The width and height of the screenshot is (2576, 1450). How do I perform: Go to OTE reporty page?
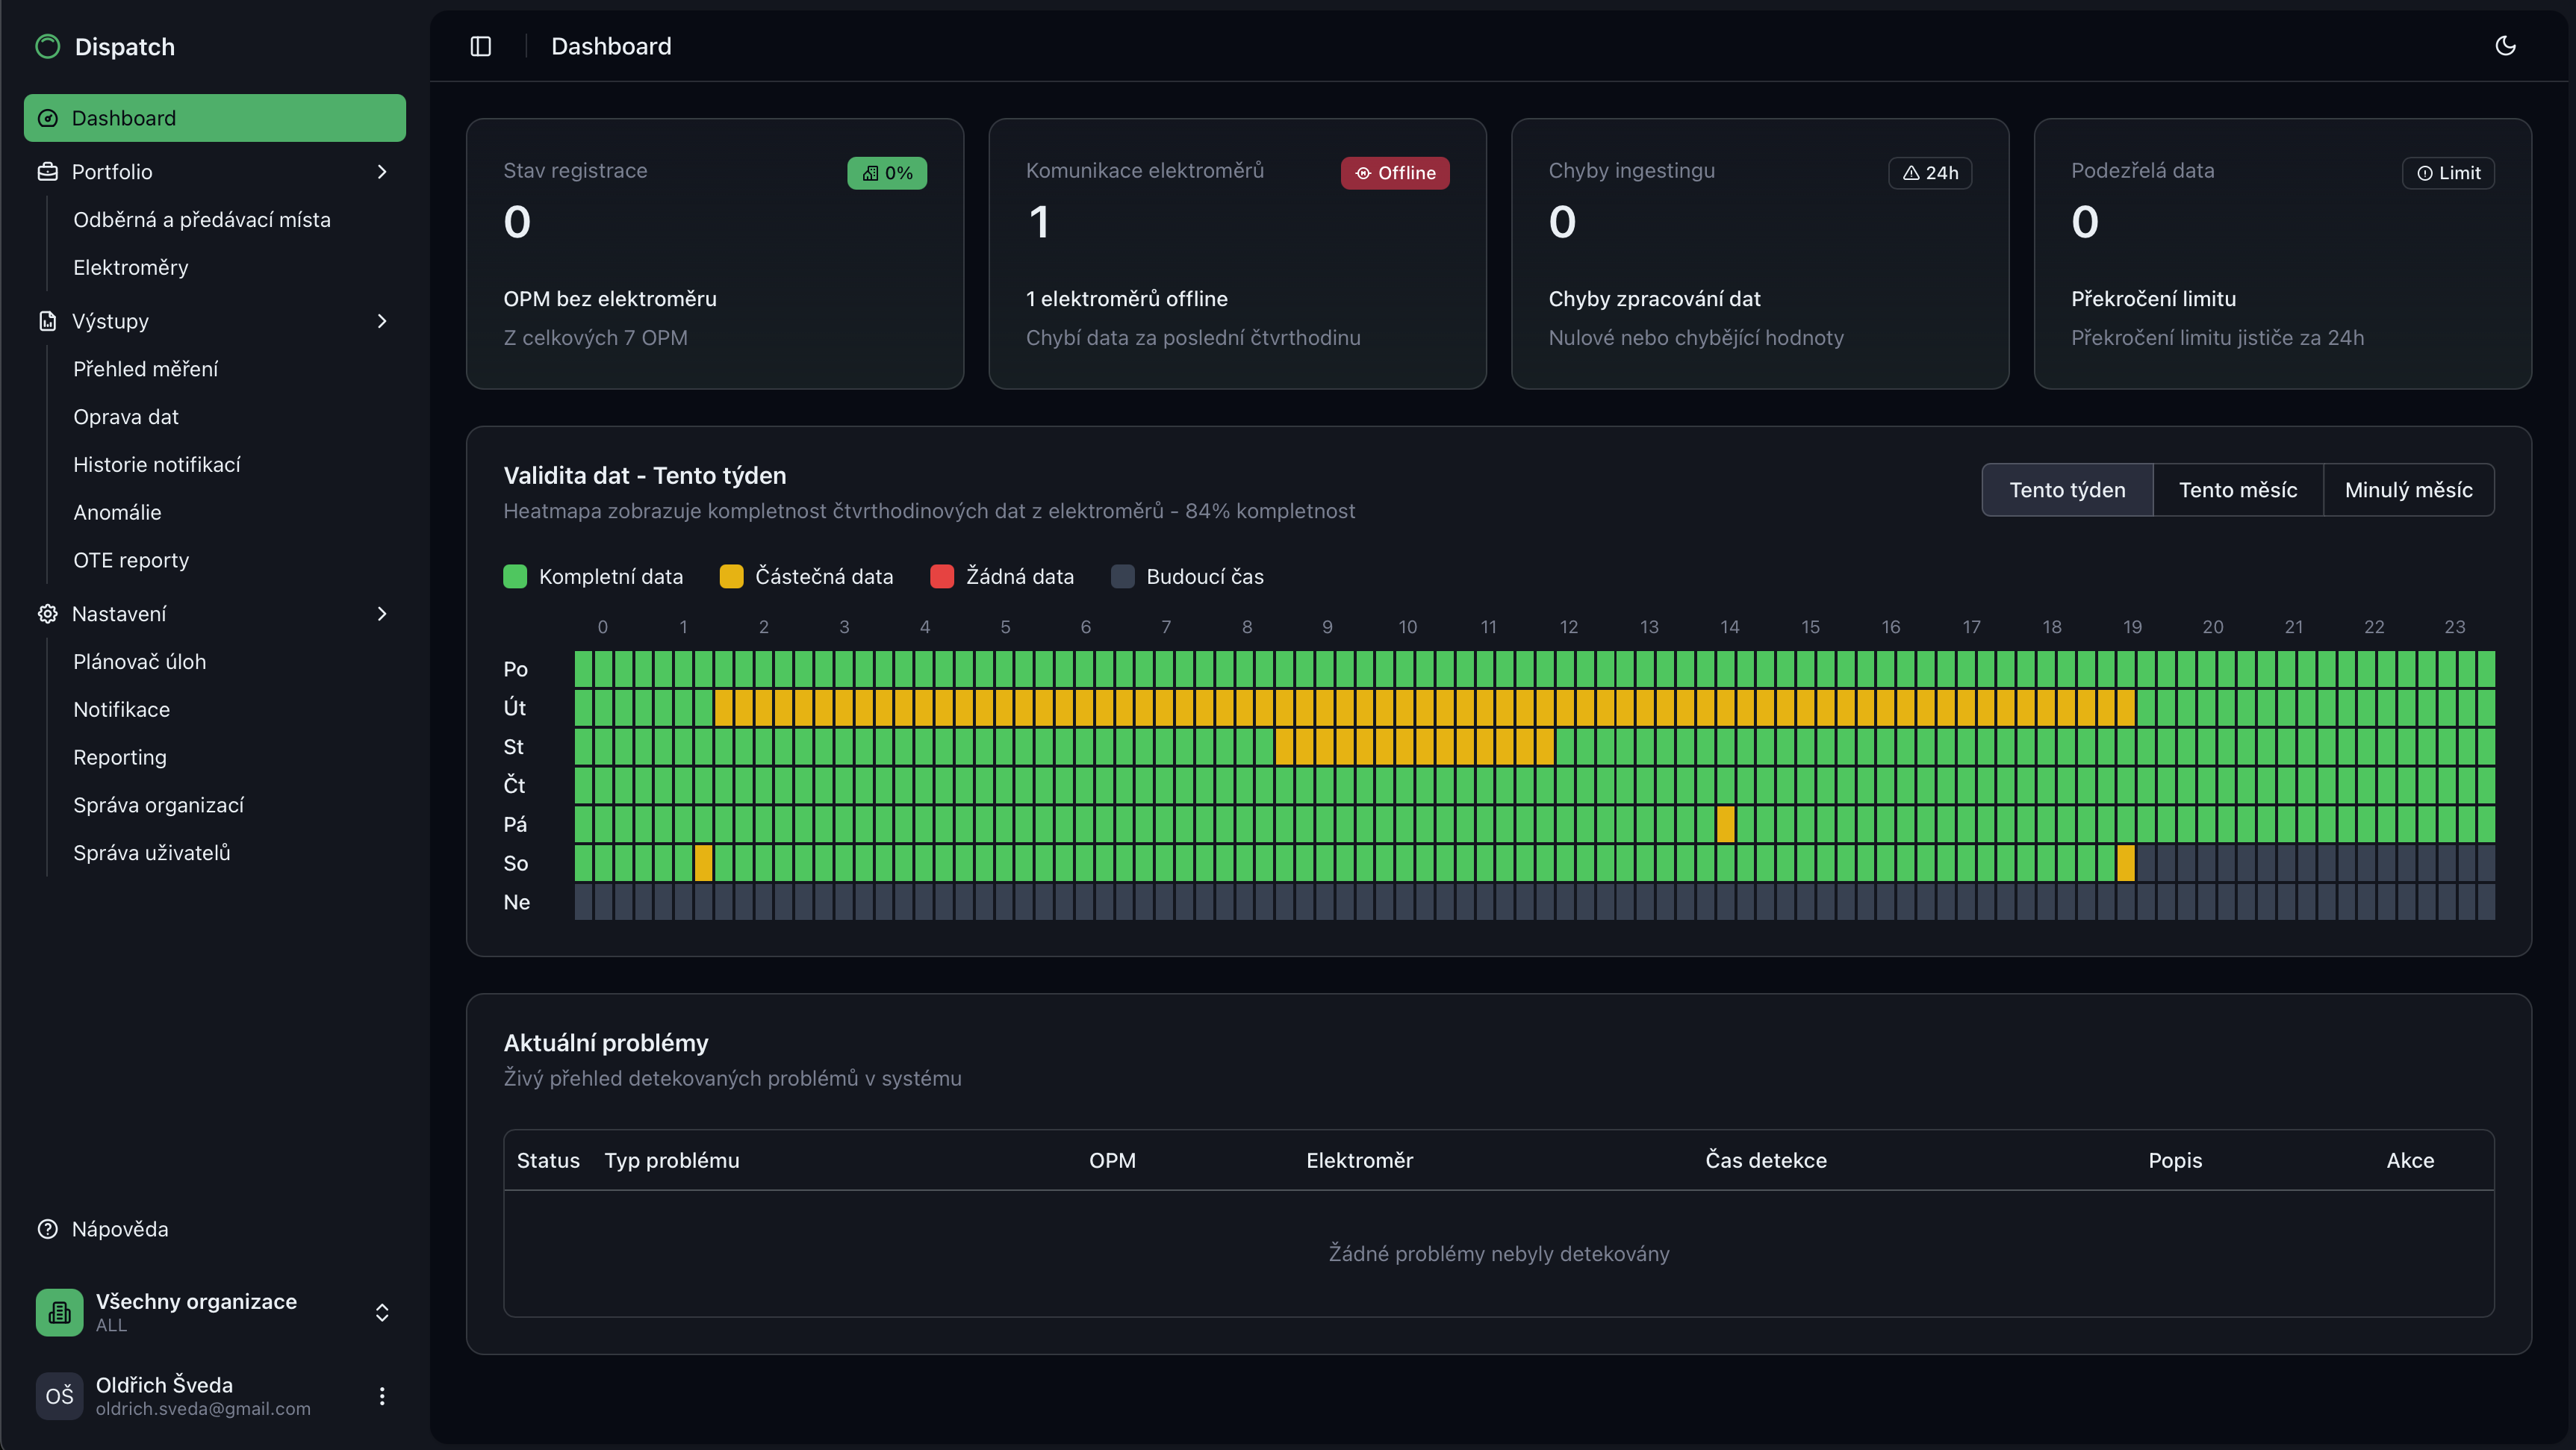131,560
